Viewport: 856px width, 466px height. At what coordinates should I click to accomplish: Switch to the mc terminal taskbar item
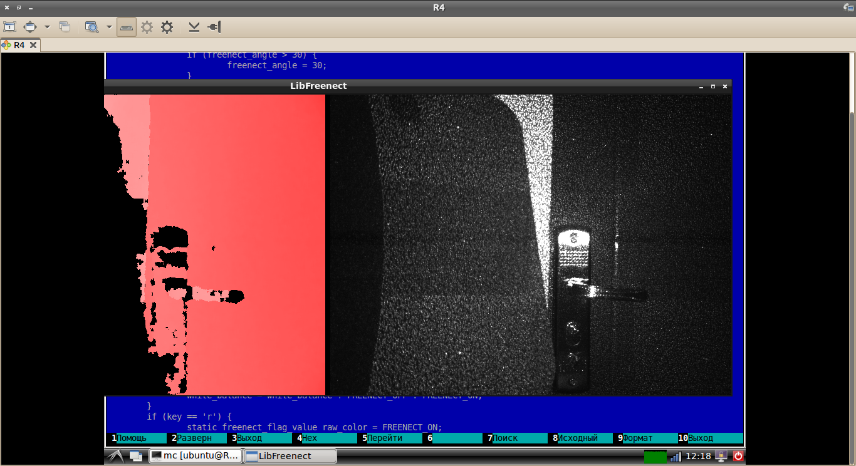click(195, 456)
